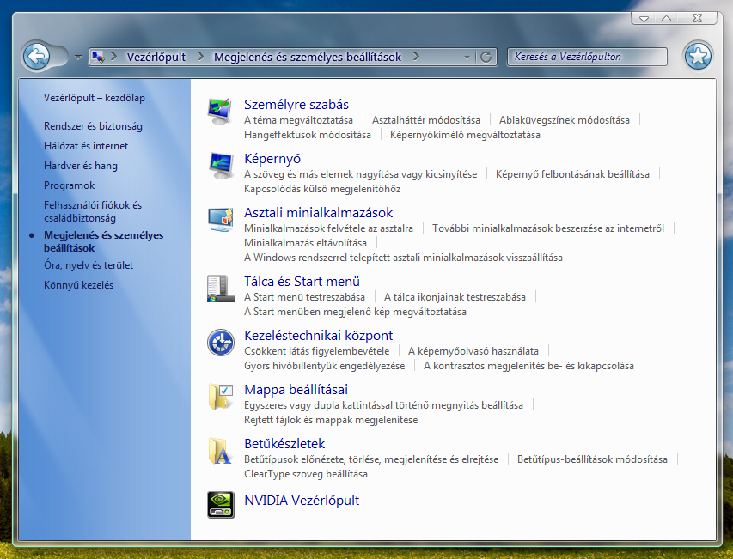Open recent pages dropdown next to back button

point(78,57)
